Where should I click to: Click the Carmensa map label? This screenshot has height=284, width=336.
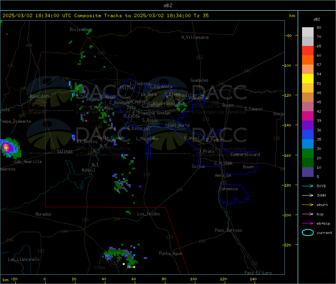[228, 189]
